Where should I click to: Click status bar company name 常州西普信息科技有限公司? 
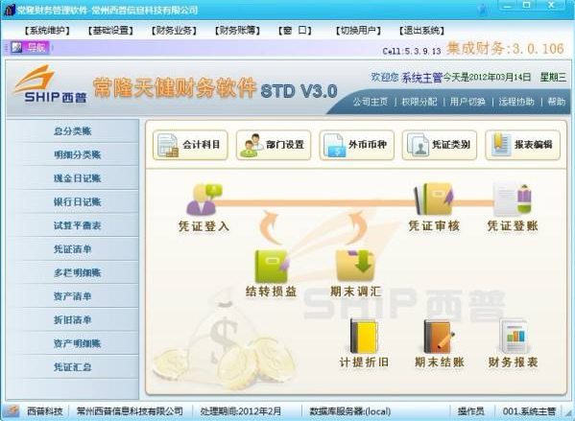[130, 411]
